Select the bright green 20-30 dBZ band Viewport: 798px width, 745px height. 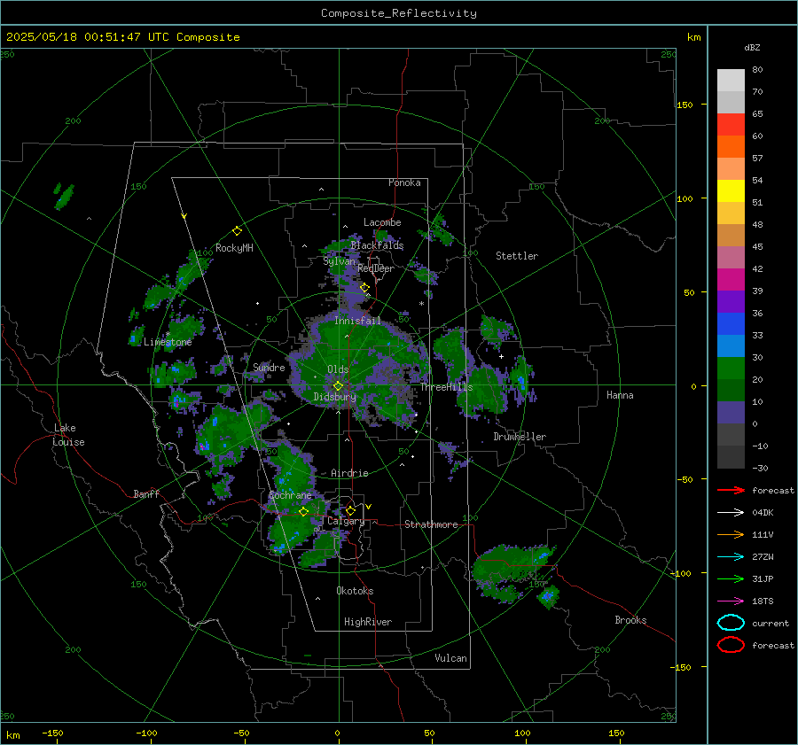(731, 369)
